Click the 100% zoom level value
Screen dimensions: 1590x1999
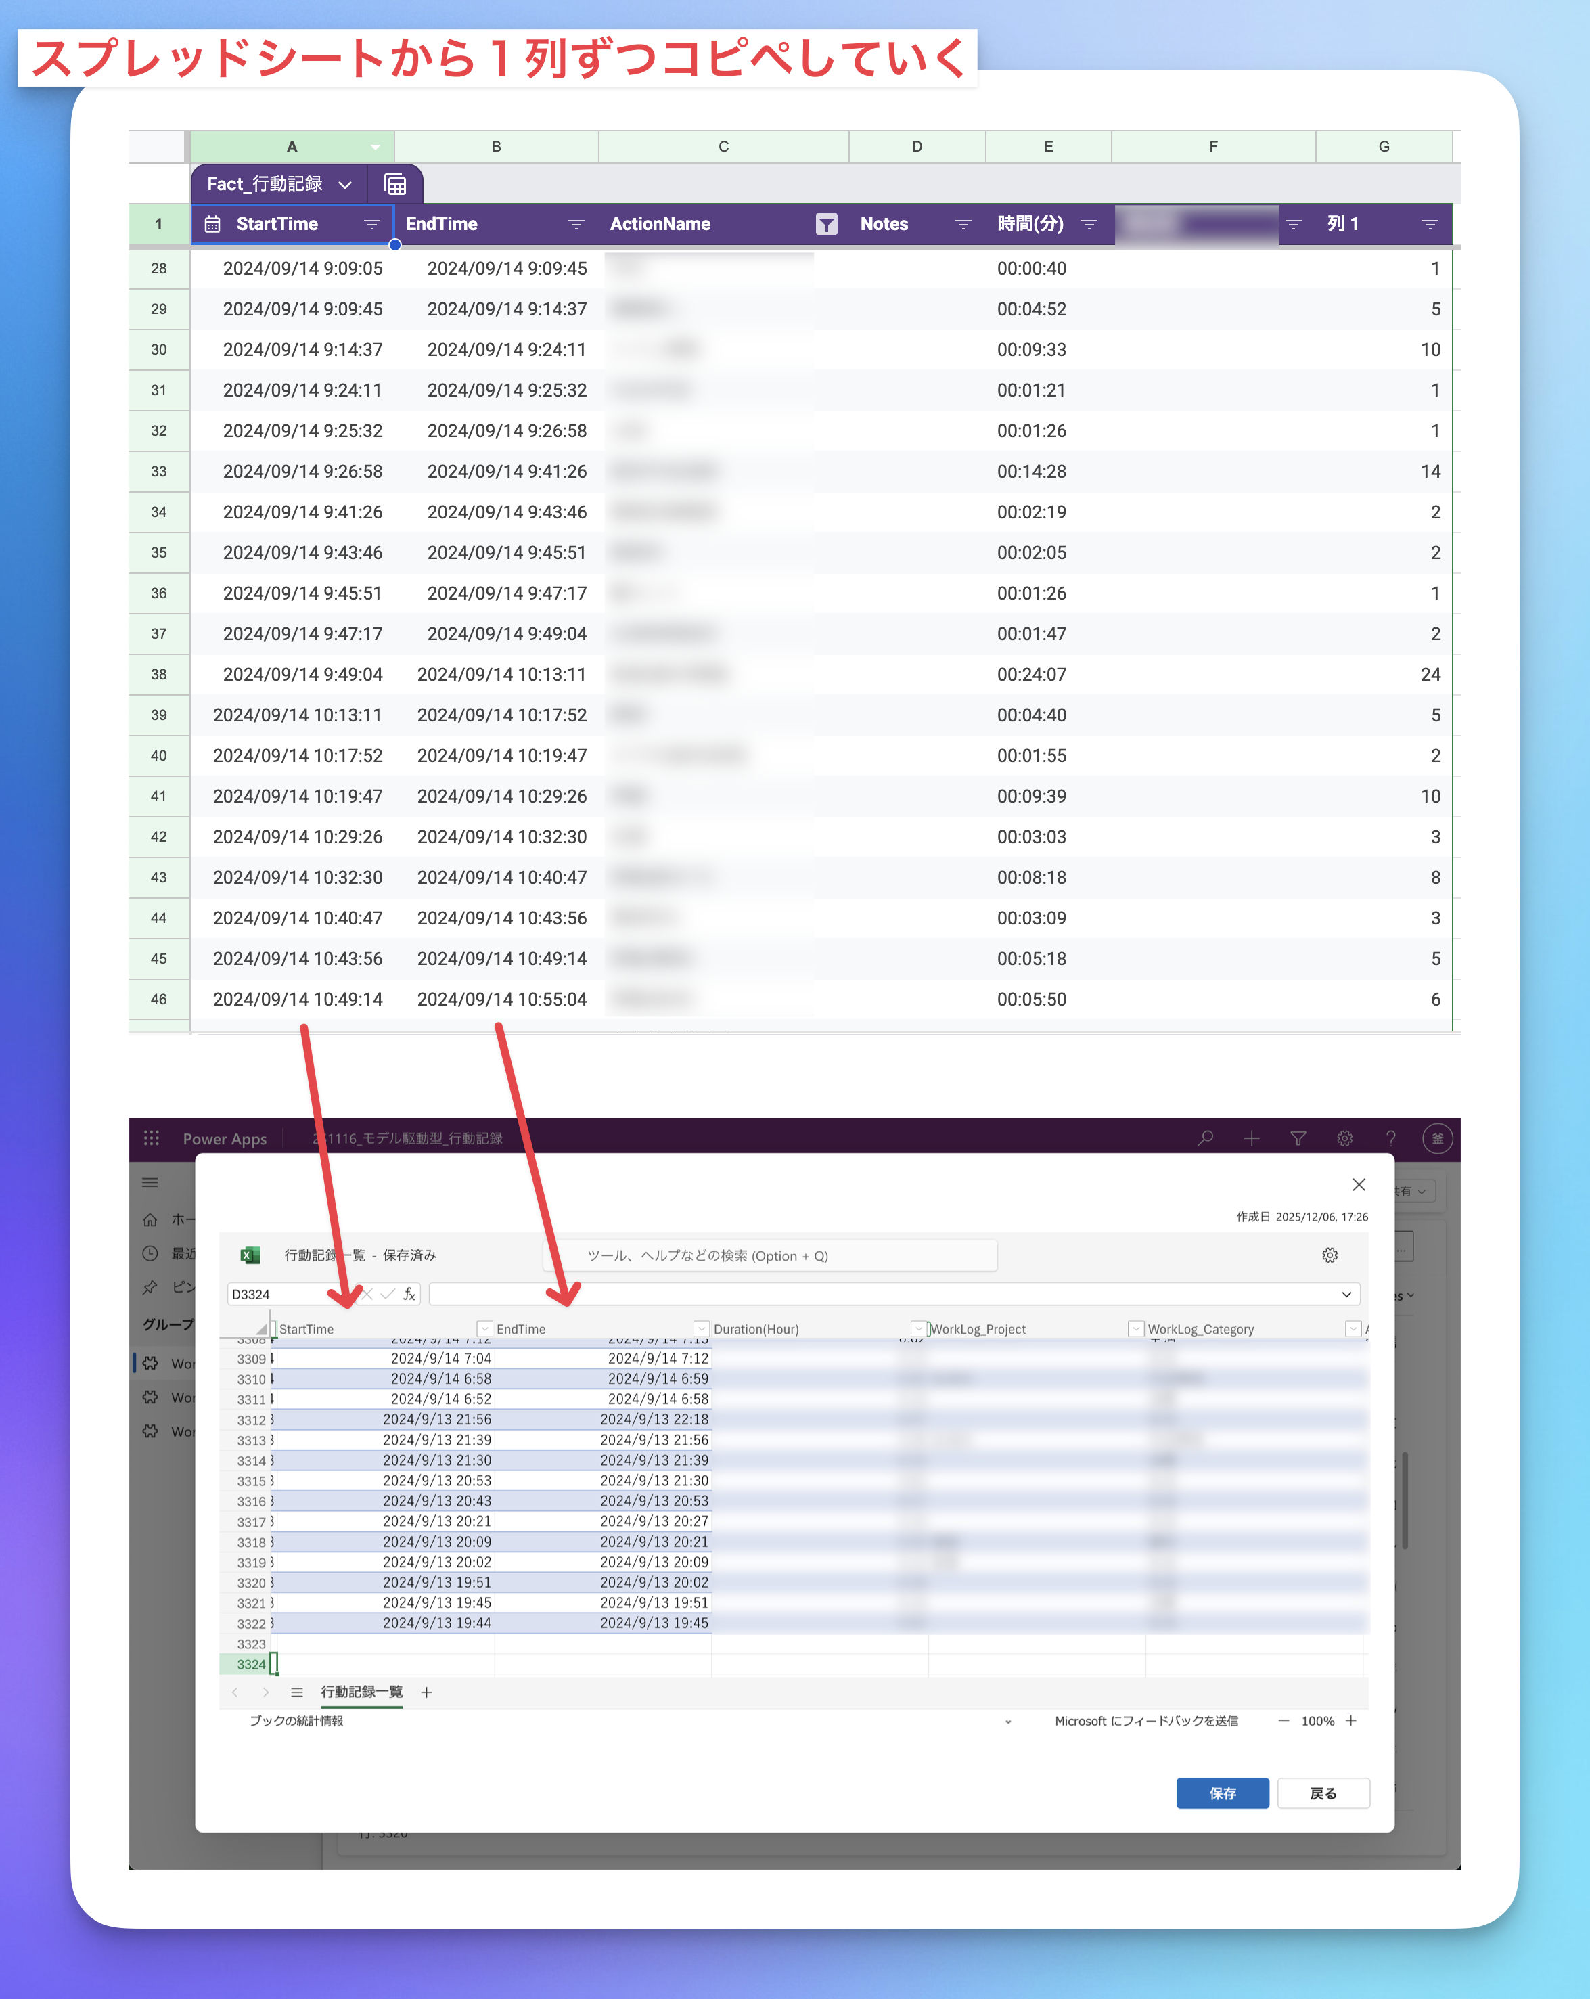(1317, 1721)
